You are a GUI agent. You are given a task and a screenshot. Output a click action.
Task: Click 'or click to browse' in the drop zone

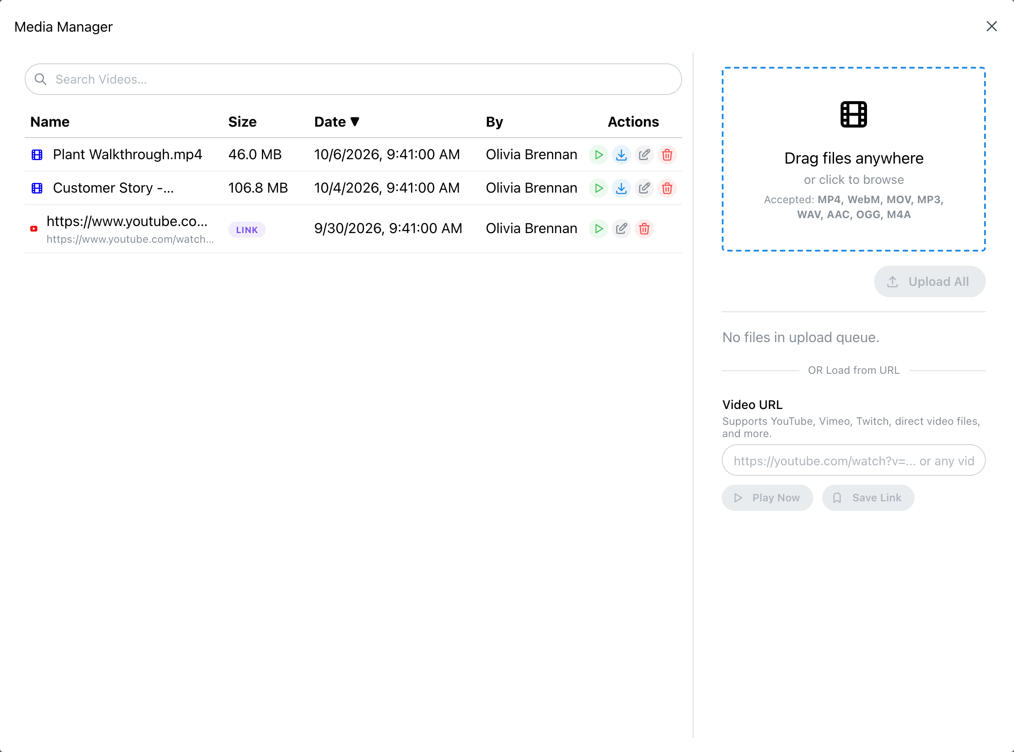854,180
